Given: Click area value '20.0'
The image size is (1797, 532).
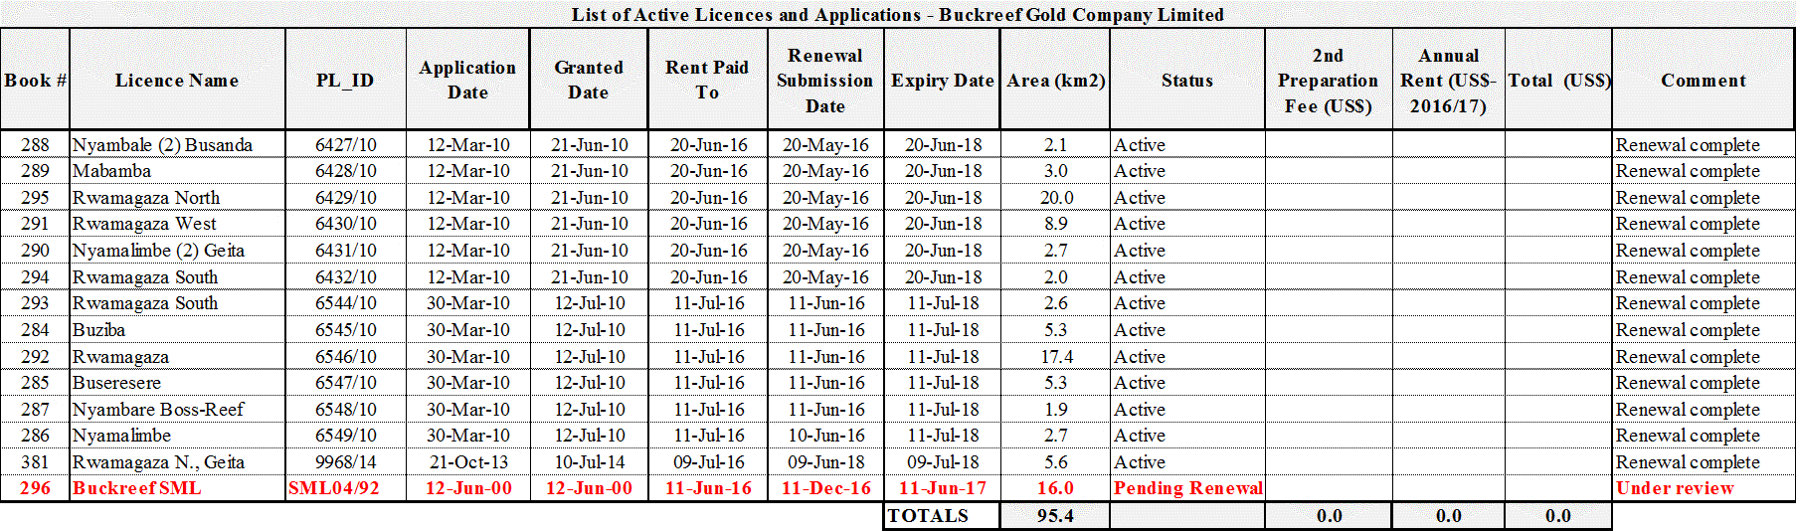Looking at the screenshot, I should (x=1056, y=198).
